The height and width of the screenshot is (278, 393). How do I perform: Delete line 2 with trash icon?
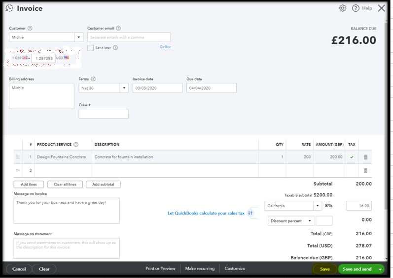pyautogui.click(x=365, y=171)
